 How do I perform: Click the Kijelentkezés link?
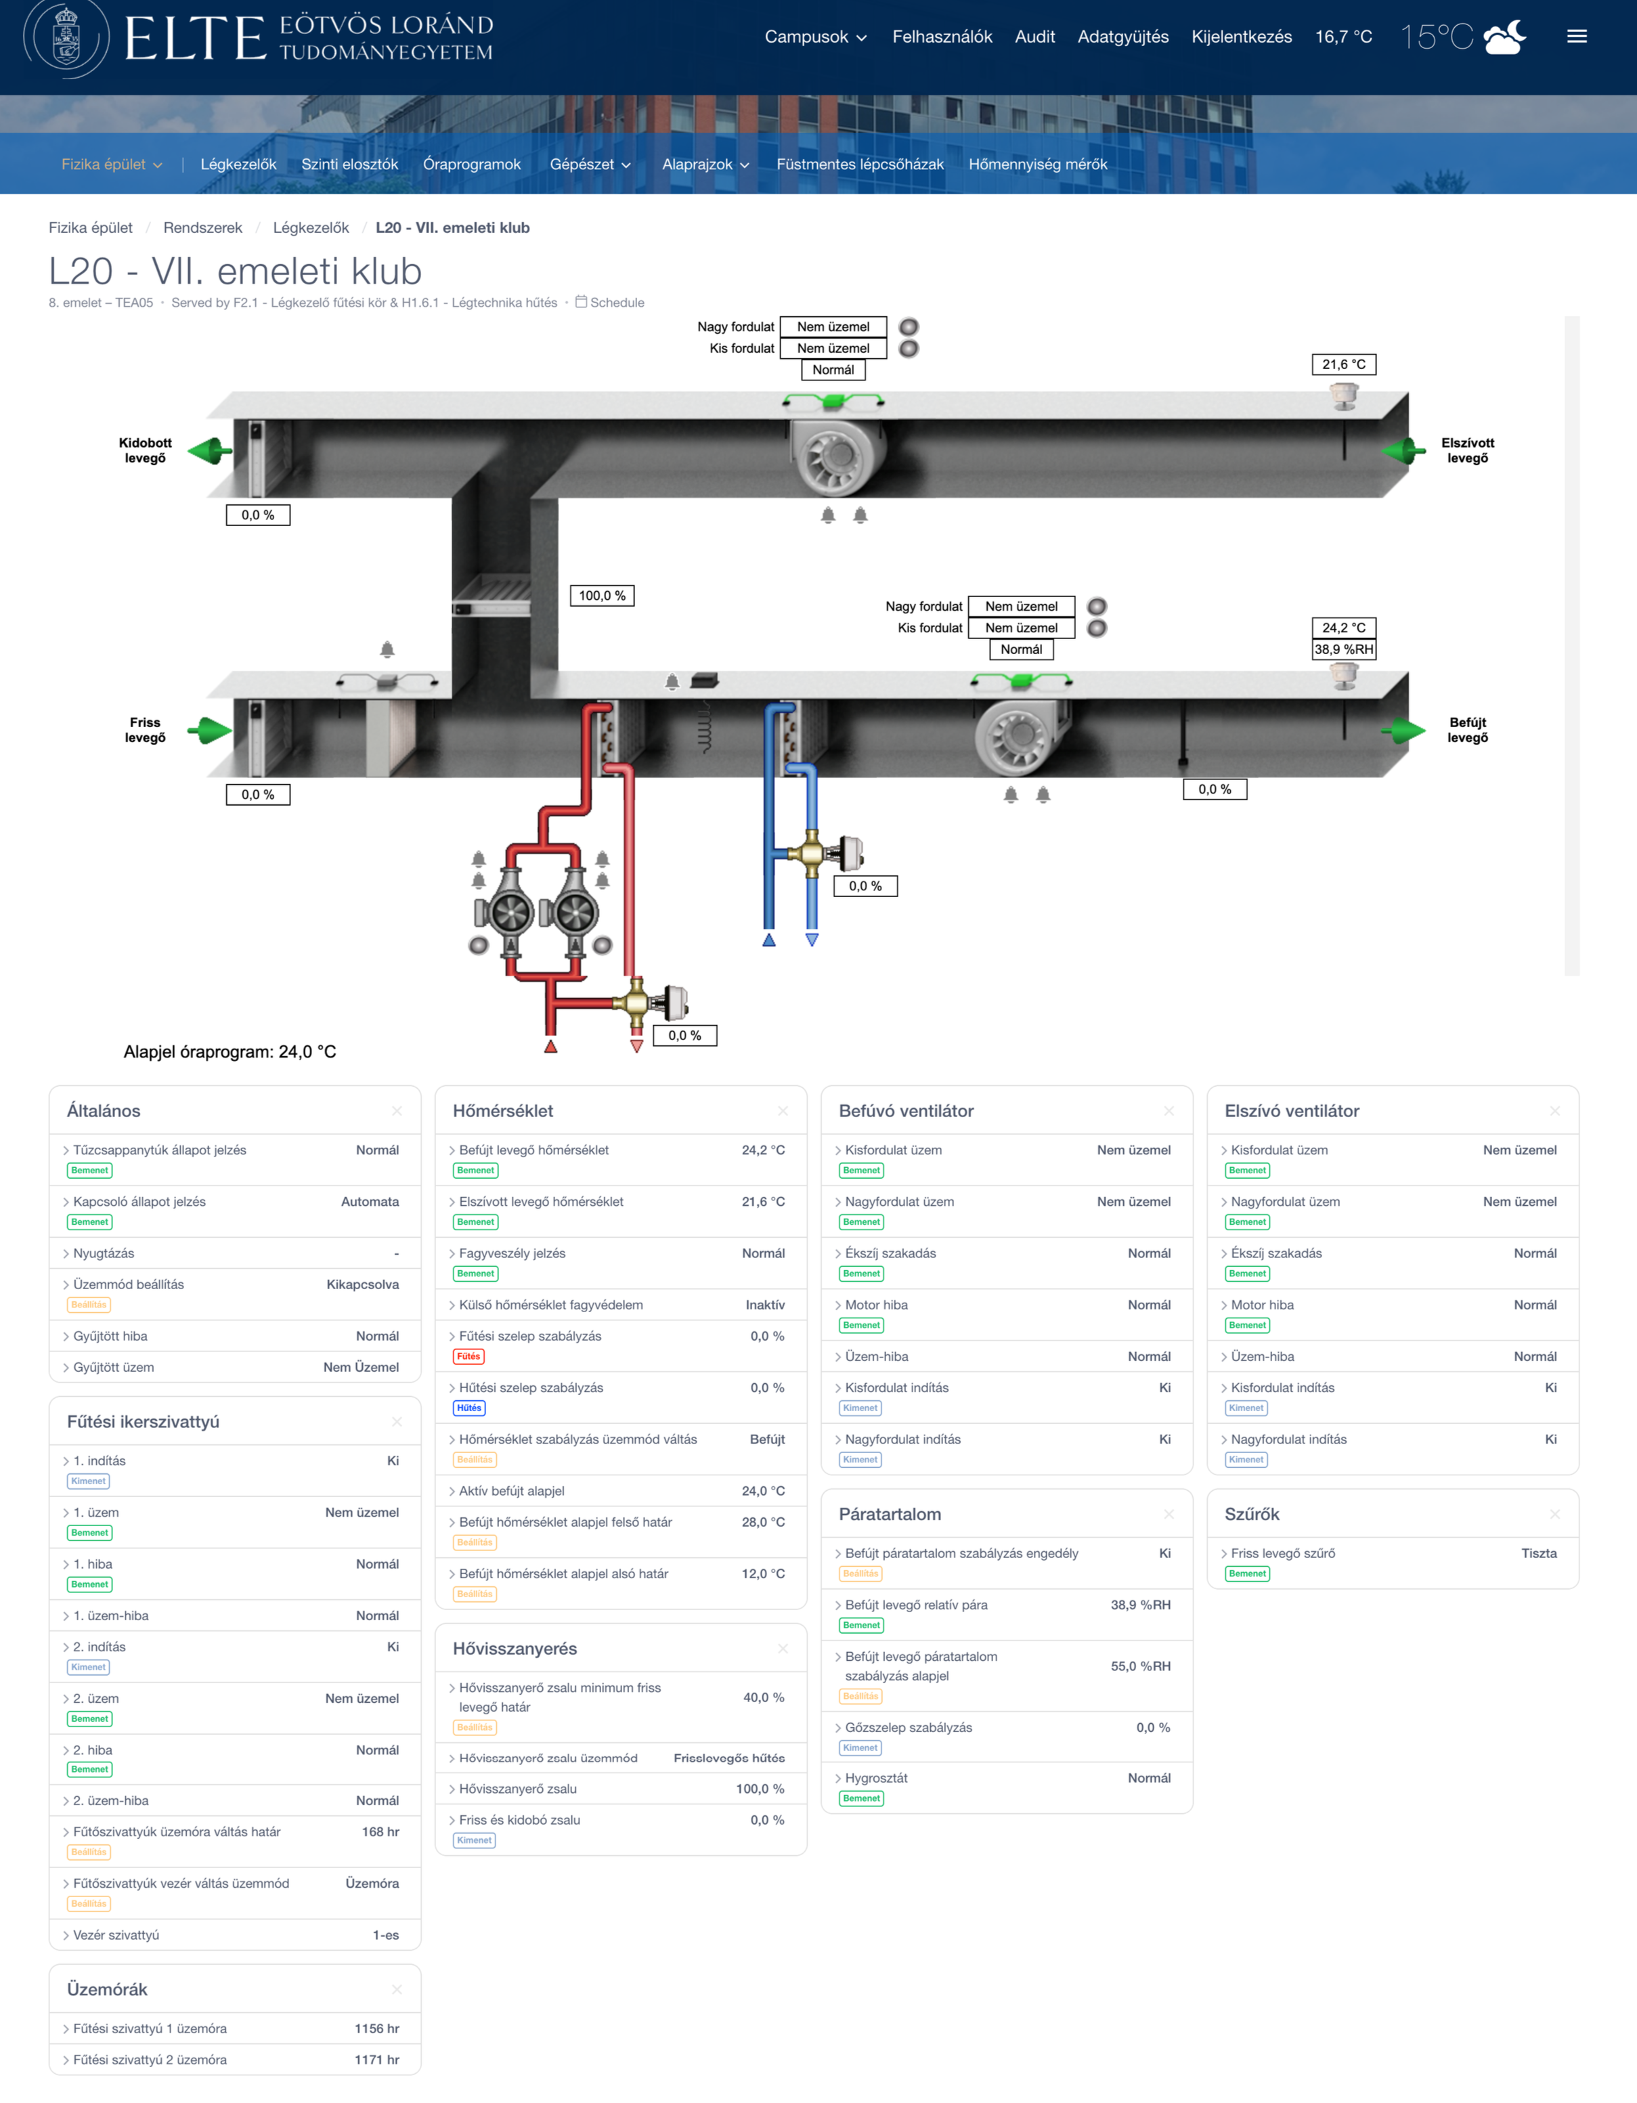[1241, 37]
